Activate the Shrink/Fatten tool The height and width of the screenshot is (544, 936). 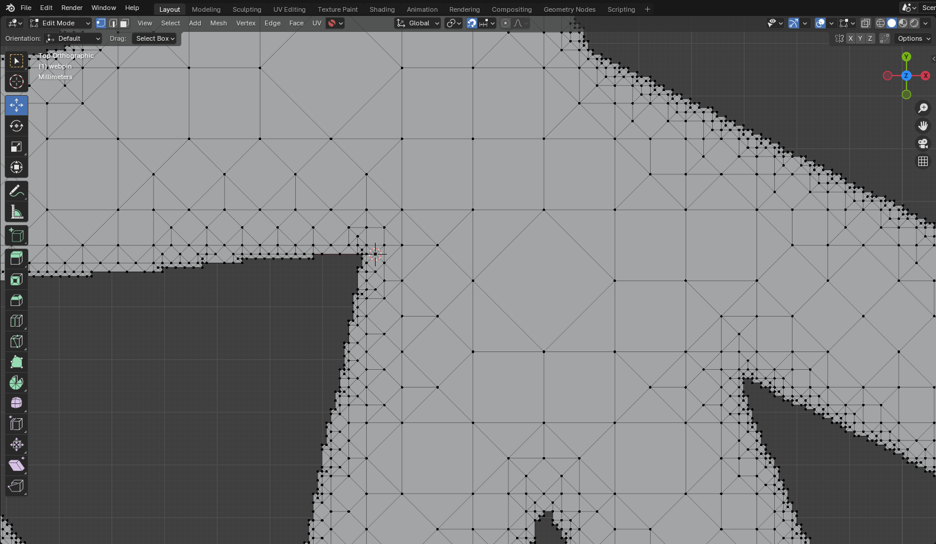point(17,445)
